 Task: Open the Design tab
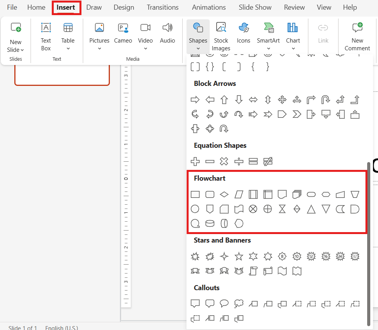pos(124,7)
